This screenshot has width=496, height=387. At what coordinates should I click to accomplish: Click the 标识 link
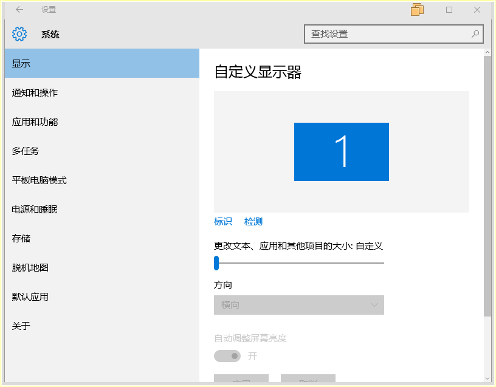[x=223, y=221]
